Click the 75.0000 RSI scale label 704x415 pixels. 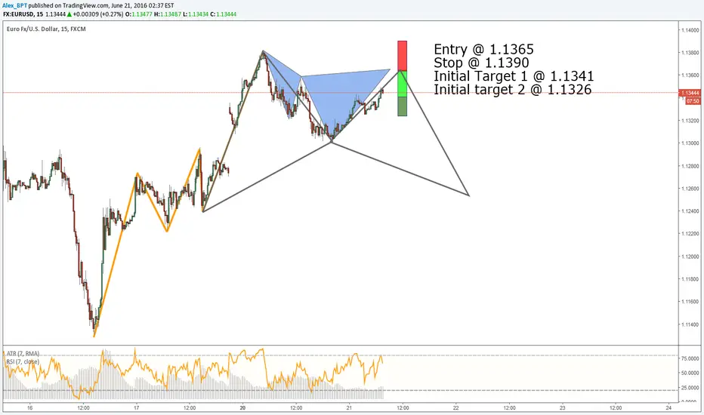point(690,358)
